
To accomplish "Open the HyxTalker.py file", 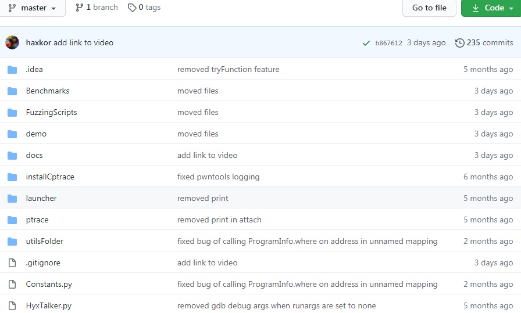I will (x=48, y=305).
